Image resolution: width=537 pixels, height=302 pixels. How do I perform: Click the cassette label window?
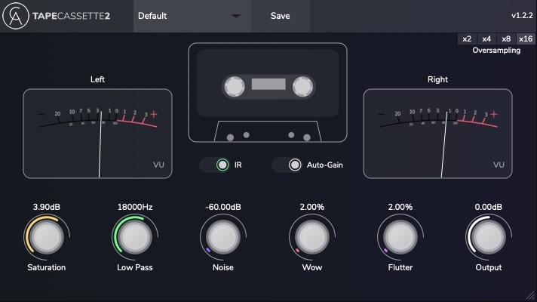pyautogui.click(x=268, y=85)
